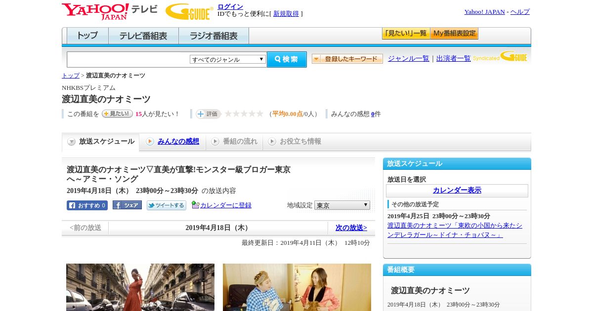Click the Yahoo! Japan テレビ logo
Viewport: 593px width, 311px height.
point(110,11)
